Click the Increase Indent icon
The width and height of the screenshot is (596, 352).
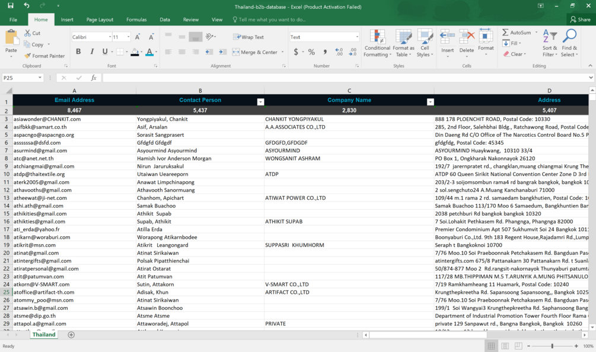pos(223,52)
